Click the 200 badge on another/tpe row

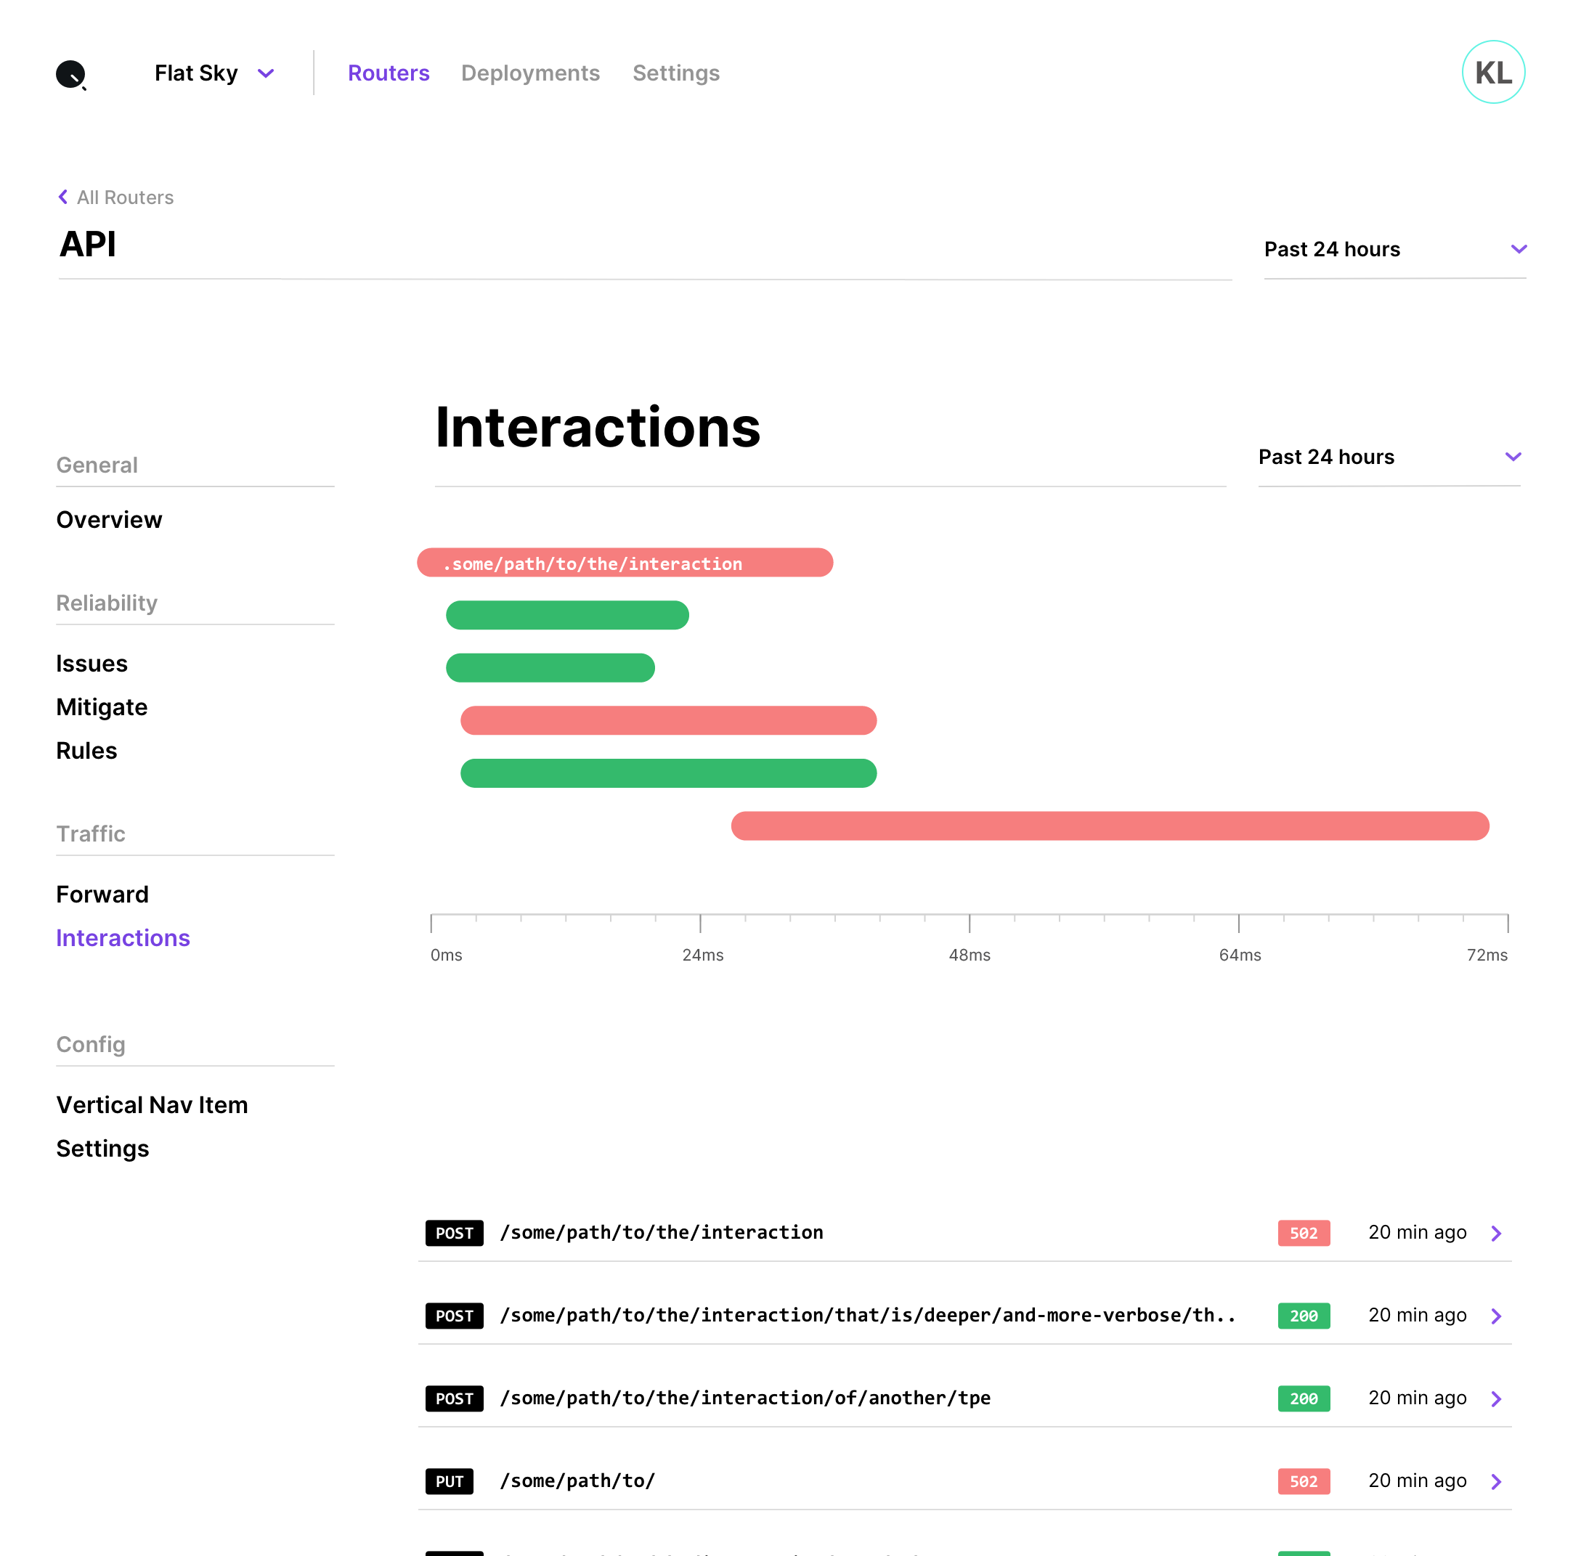[1303, 1398]
